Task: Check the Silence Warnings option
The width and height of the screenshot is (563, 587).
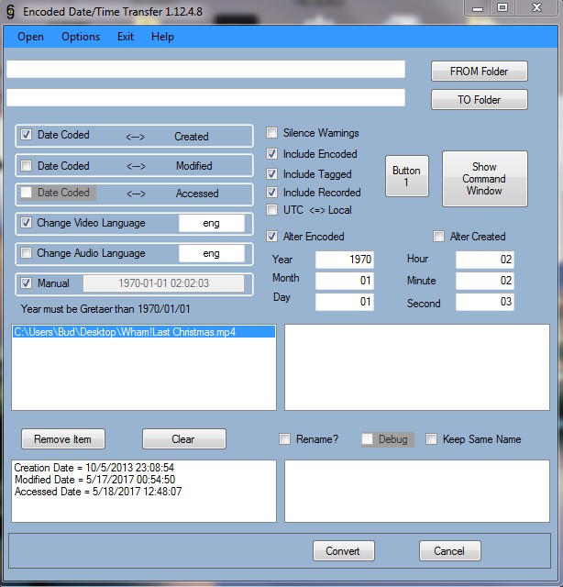Action: point(272,133)
